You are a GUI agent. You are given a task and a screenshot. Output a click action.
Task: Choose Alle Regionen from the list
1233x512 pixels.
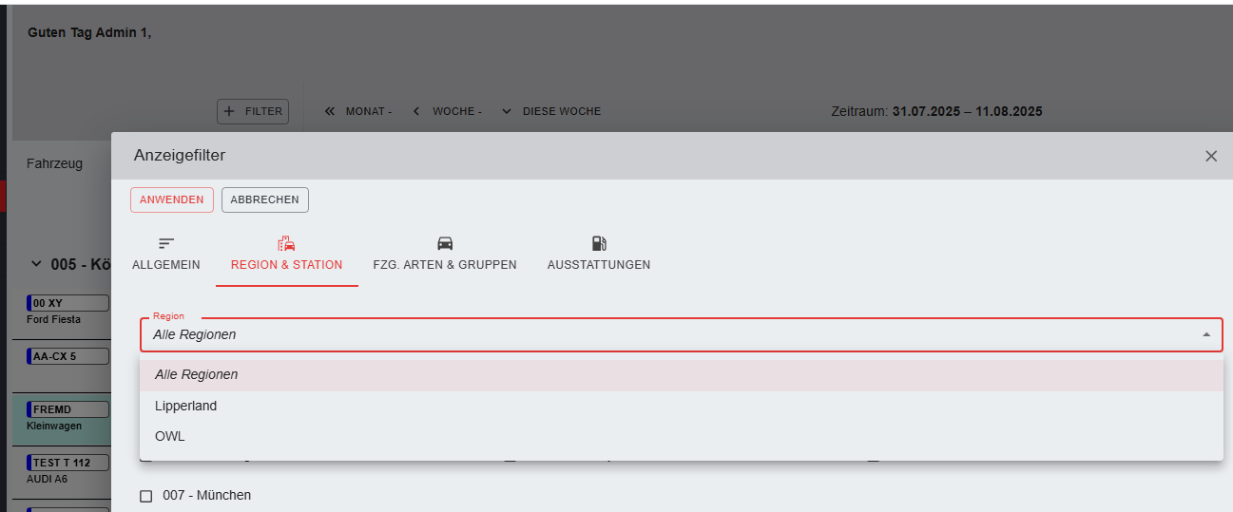(197, 375)
